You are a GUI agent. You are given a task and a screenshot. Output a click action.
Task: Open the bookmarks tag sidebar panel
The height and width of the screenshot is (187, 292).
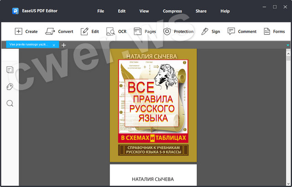click(x=10, y=87)
